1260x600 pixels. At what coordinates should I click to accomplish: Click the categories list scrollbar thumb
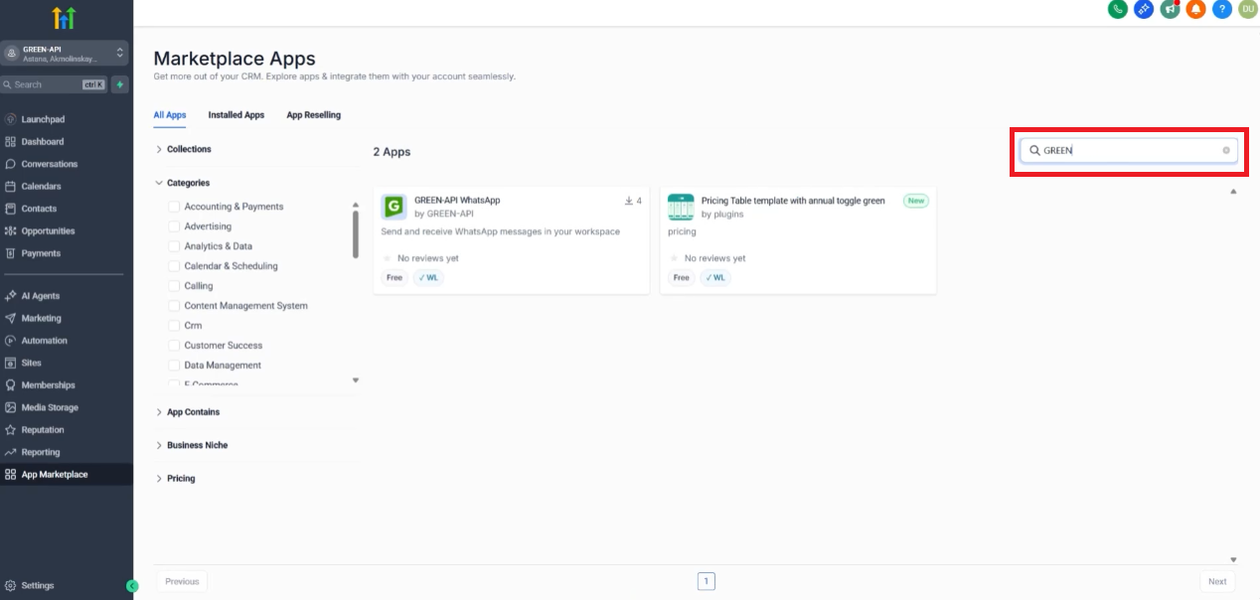coord(356,234)
